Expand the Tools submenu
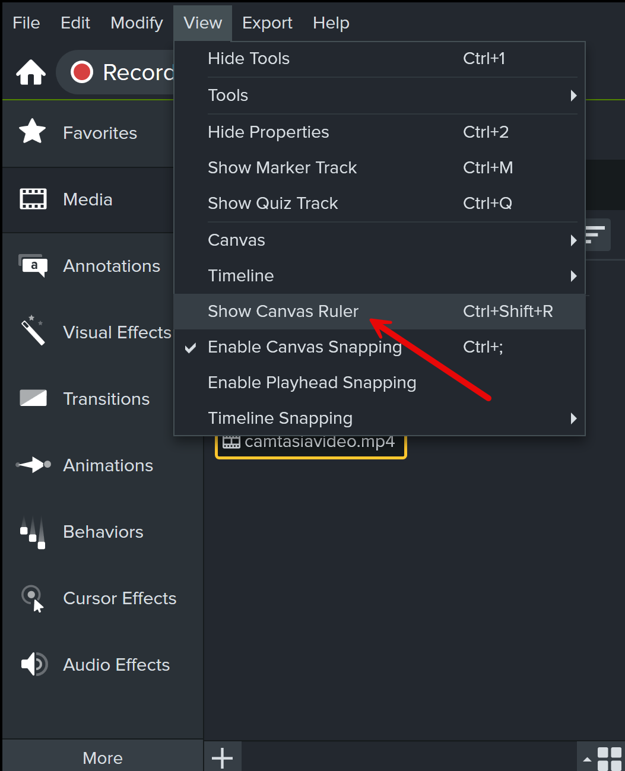Image resolution: width=625 pixels, height=771 pixels. pos(380,95)
